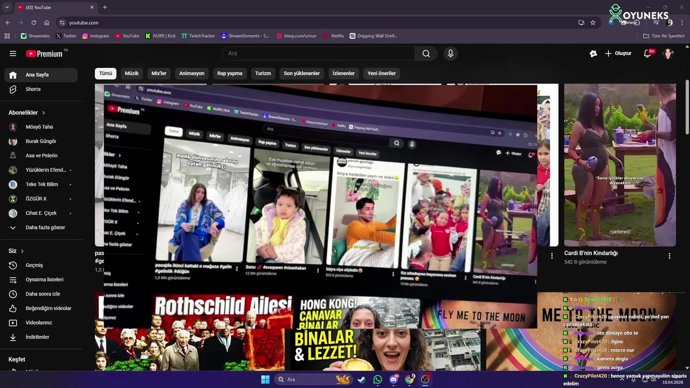Viewport: 690px width, 388px height.
Task: Expand Abonelikler section chevron
Action: tap(43, 113)
